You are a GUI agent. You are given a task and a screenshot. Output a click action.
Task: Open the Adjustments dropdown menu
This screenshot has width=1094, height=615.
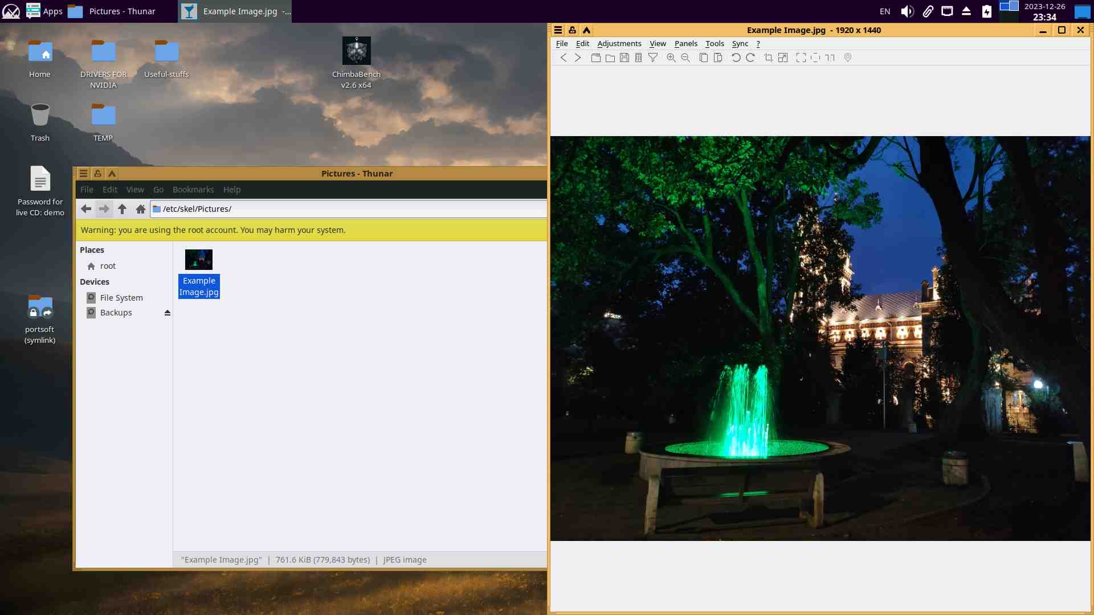coord(619,43)
